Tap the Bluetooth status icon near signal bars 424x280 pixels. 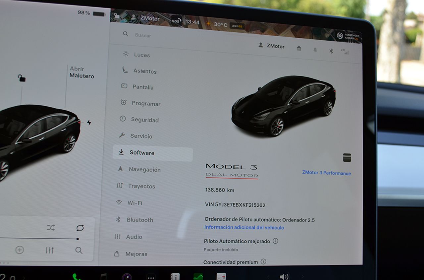(x=331, y=52)
